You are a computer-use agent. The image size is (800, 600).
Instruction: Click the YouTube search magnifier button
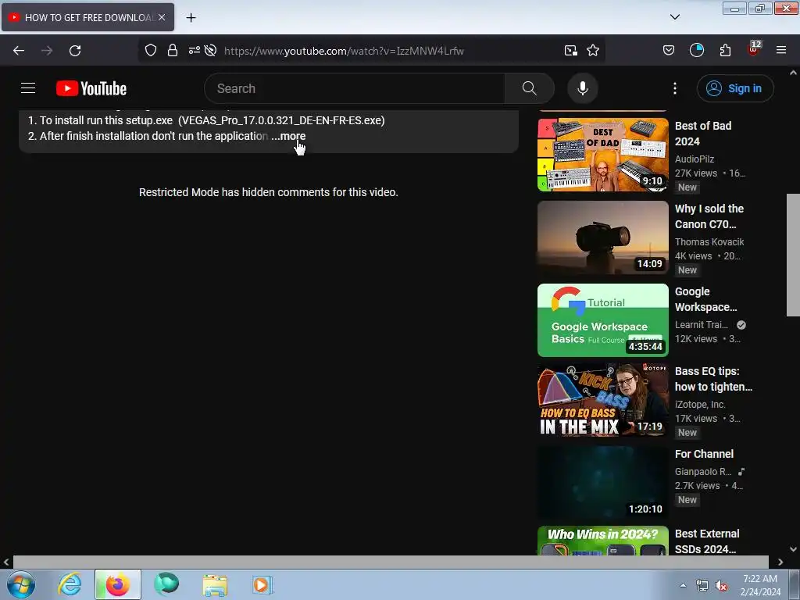530,88
